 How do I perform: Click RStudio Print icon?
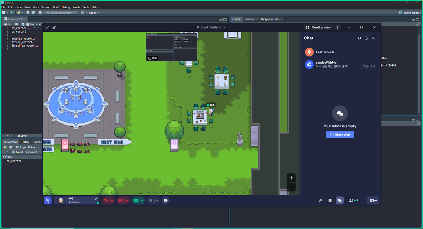[x=40, y=12]
